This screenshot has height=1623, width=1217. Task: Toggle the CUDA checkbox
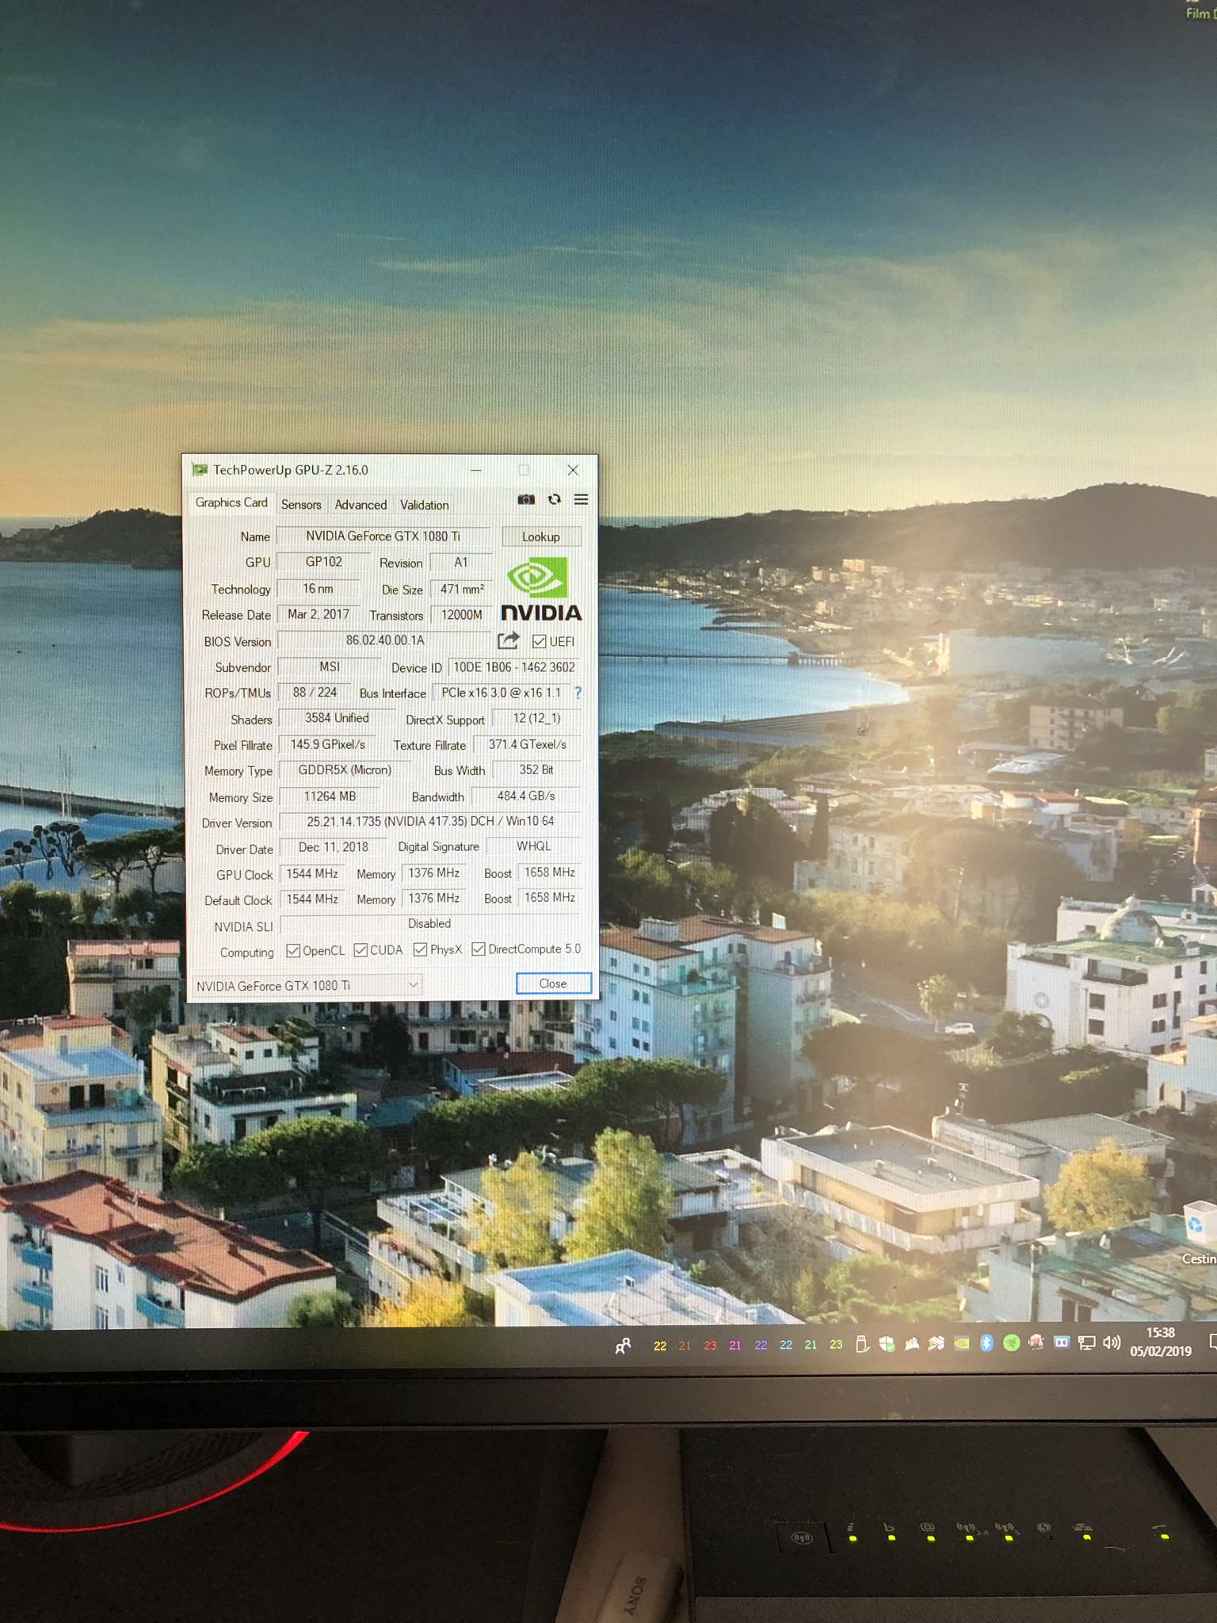pyautogui.click(x=361, y=950)
